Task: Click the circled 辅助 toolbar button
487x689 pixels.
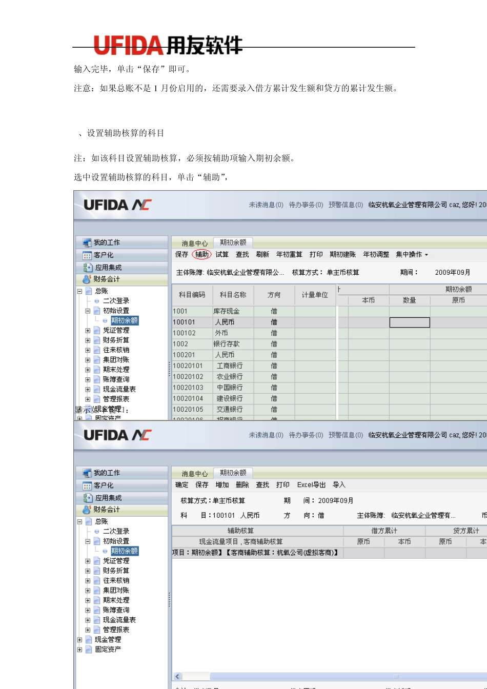Action: pyautogui.click(x=201, y=254)
